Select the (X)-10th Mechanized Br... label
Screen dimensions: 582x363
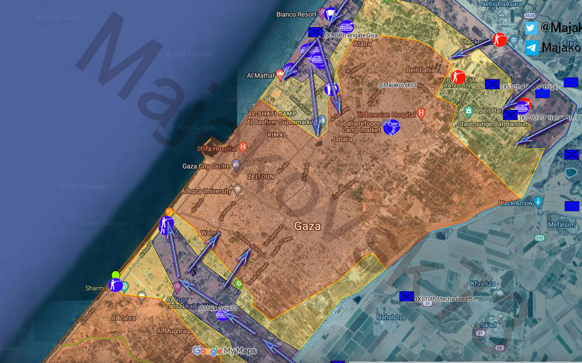[447, 299]
